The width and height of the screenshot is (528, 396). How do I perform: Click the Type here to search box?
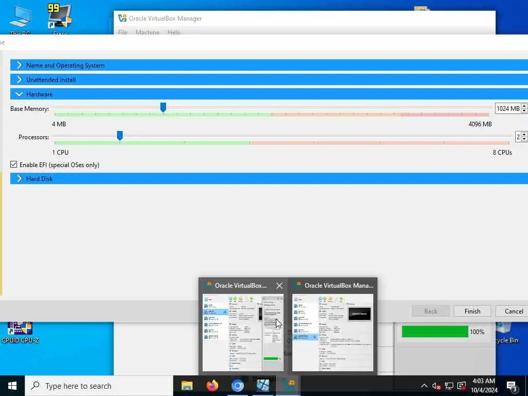coord(99,386)
